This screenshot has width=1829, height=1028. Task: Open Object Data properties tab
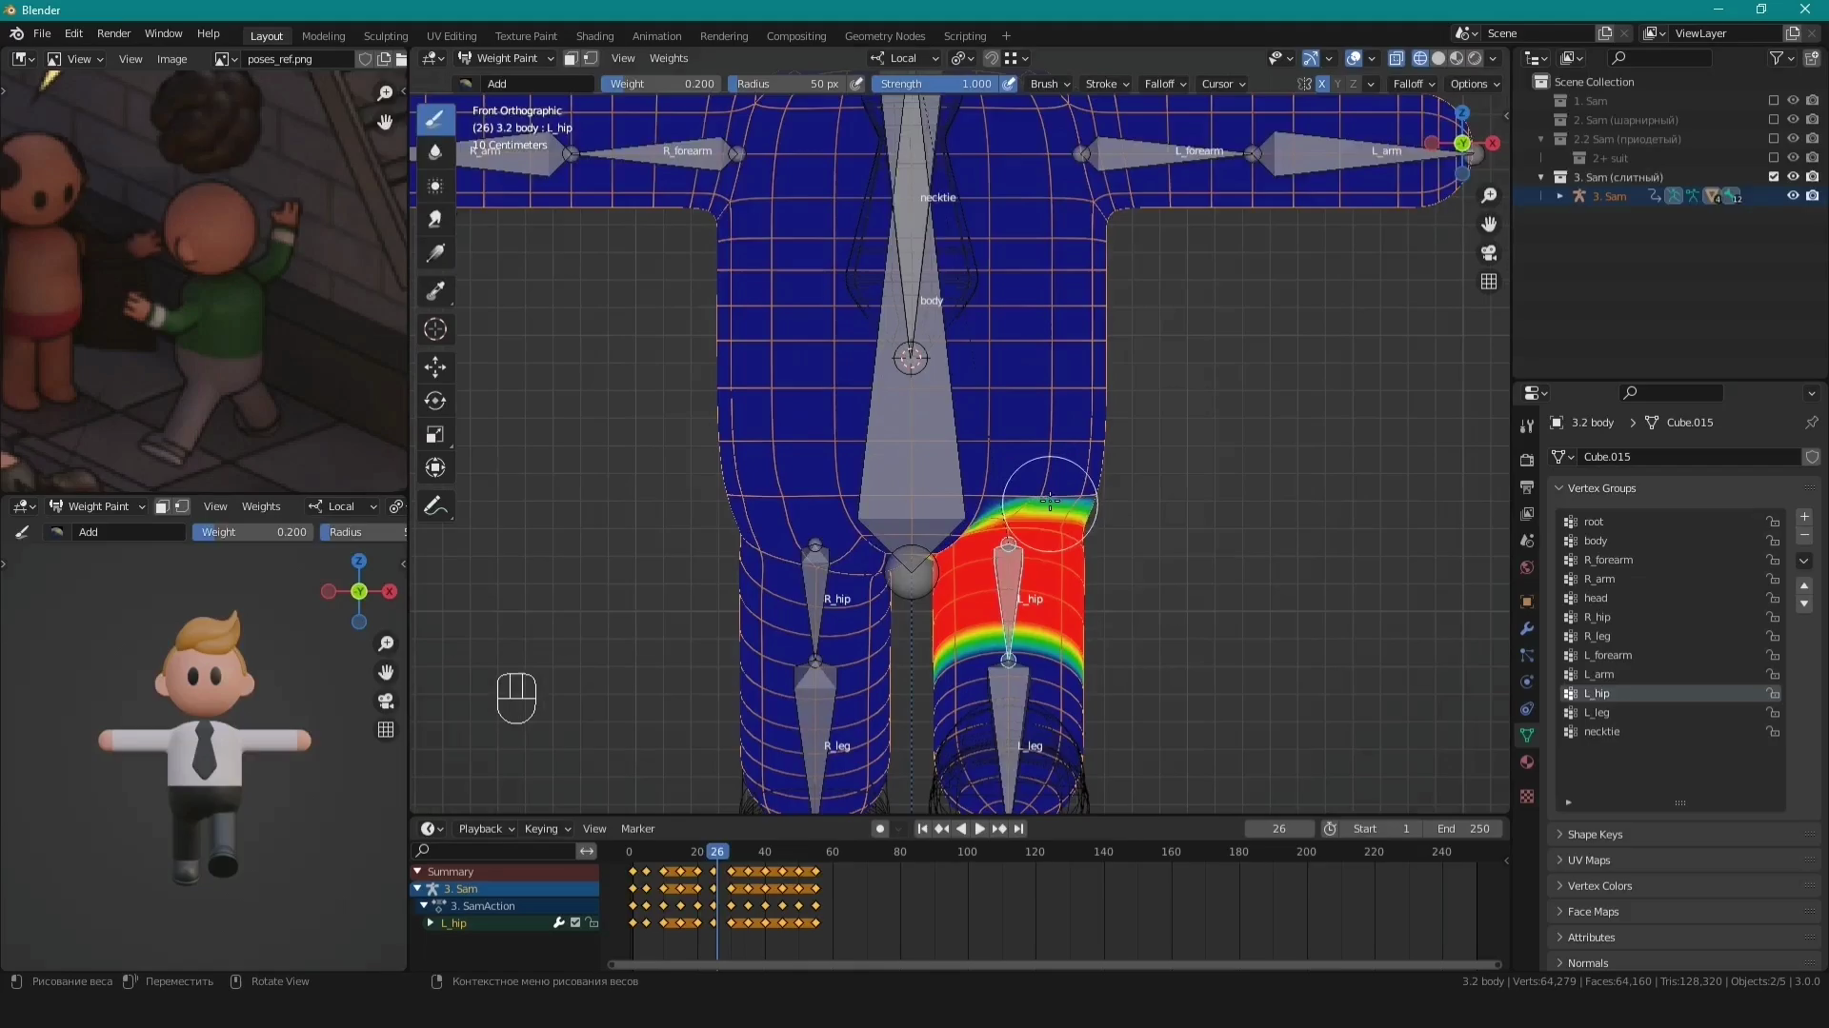click(1527, 735)
